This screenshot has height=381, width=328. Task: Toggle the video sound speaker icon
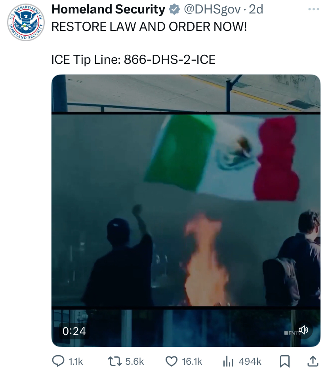point(303,330)
